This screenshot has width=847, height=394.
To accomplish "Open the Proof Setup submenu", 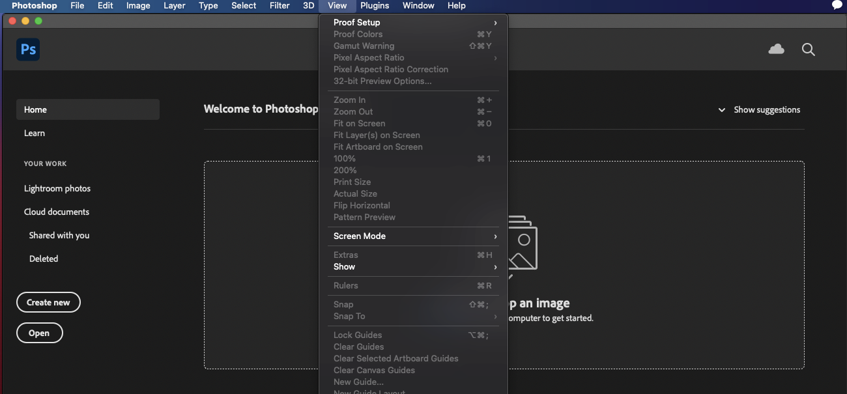I will click(x=413, y=22).
